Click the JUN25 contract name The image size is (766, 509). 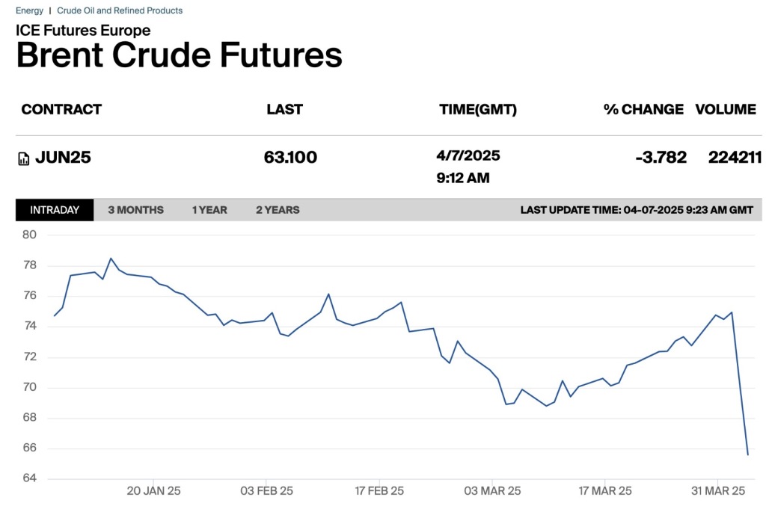[x=63, y=158]
